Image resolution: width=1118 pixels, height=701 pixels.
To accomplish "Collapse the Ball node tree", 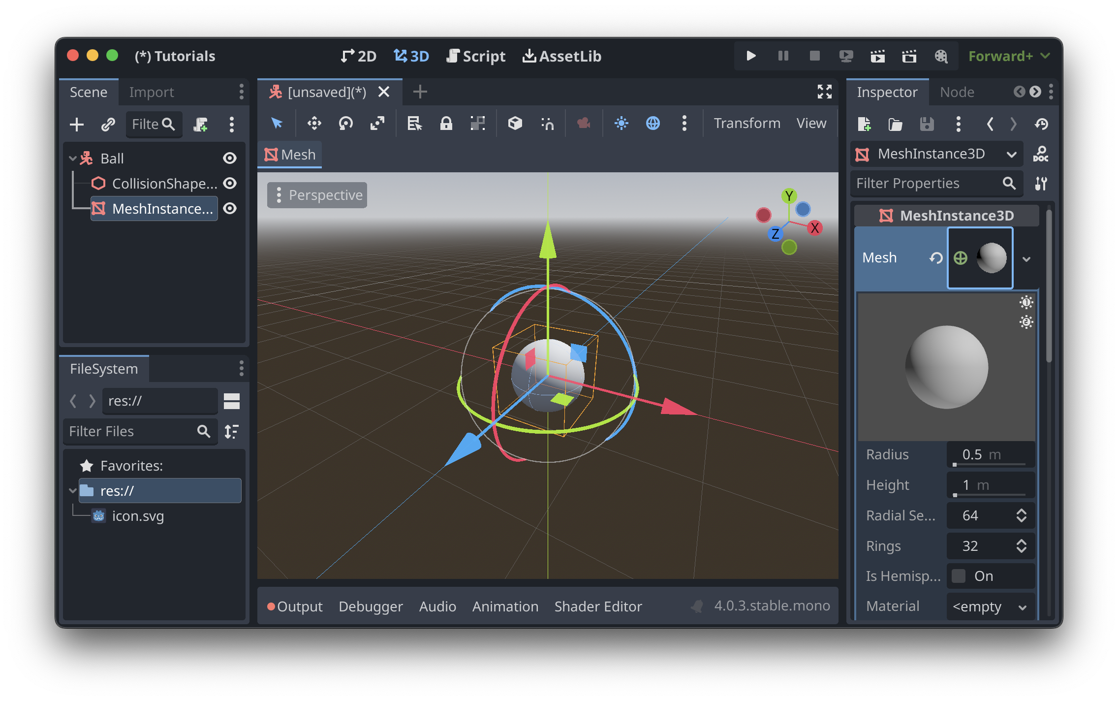I will click(73, 159).
